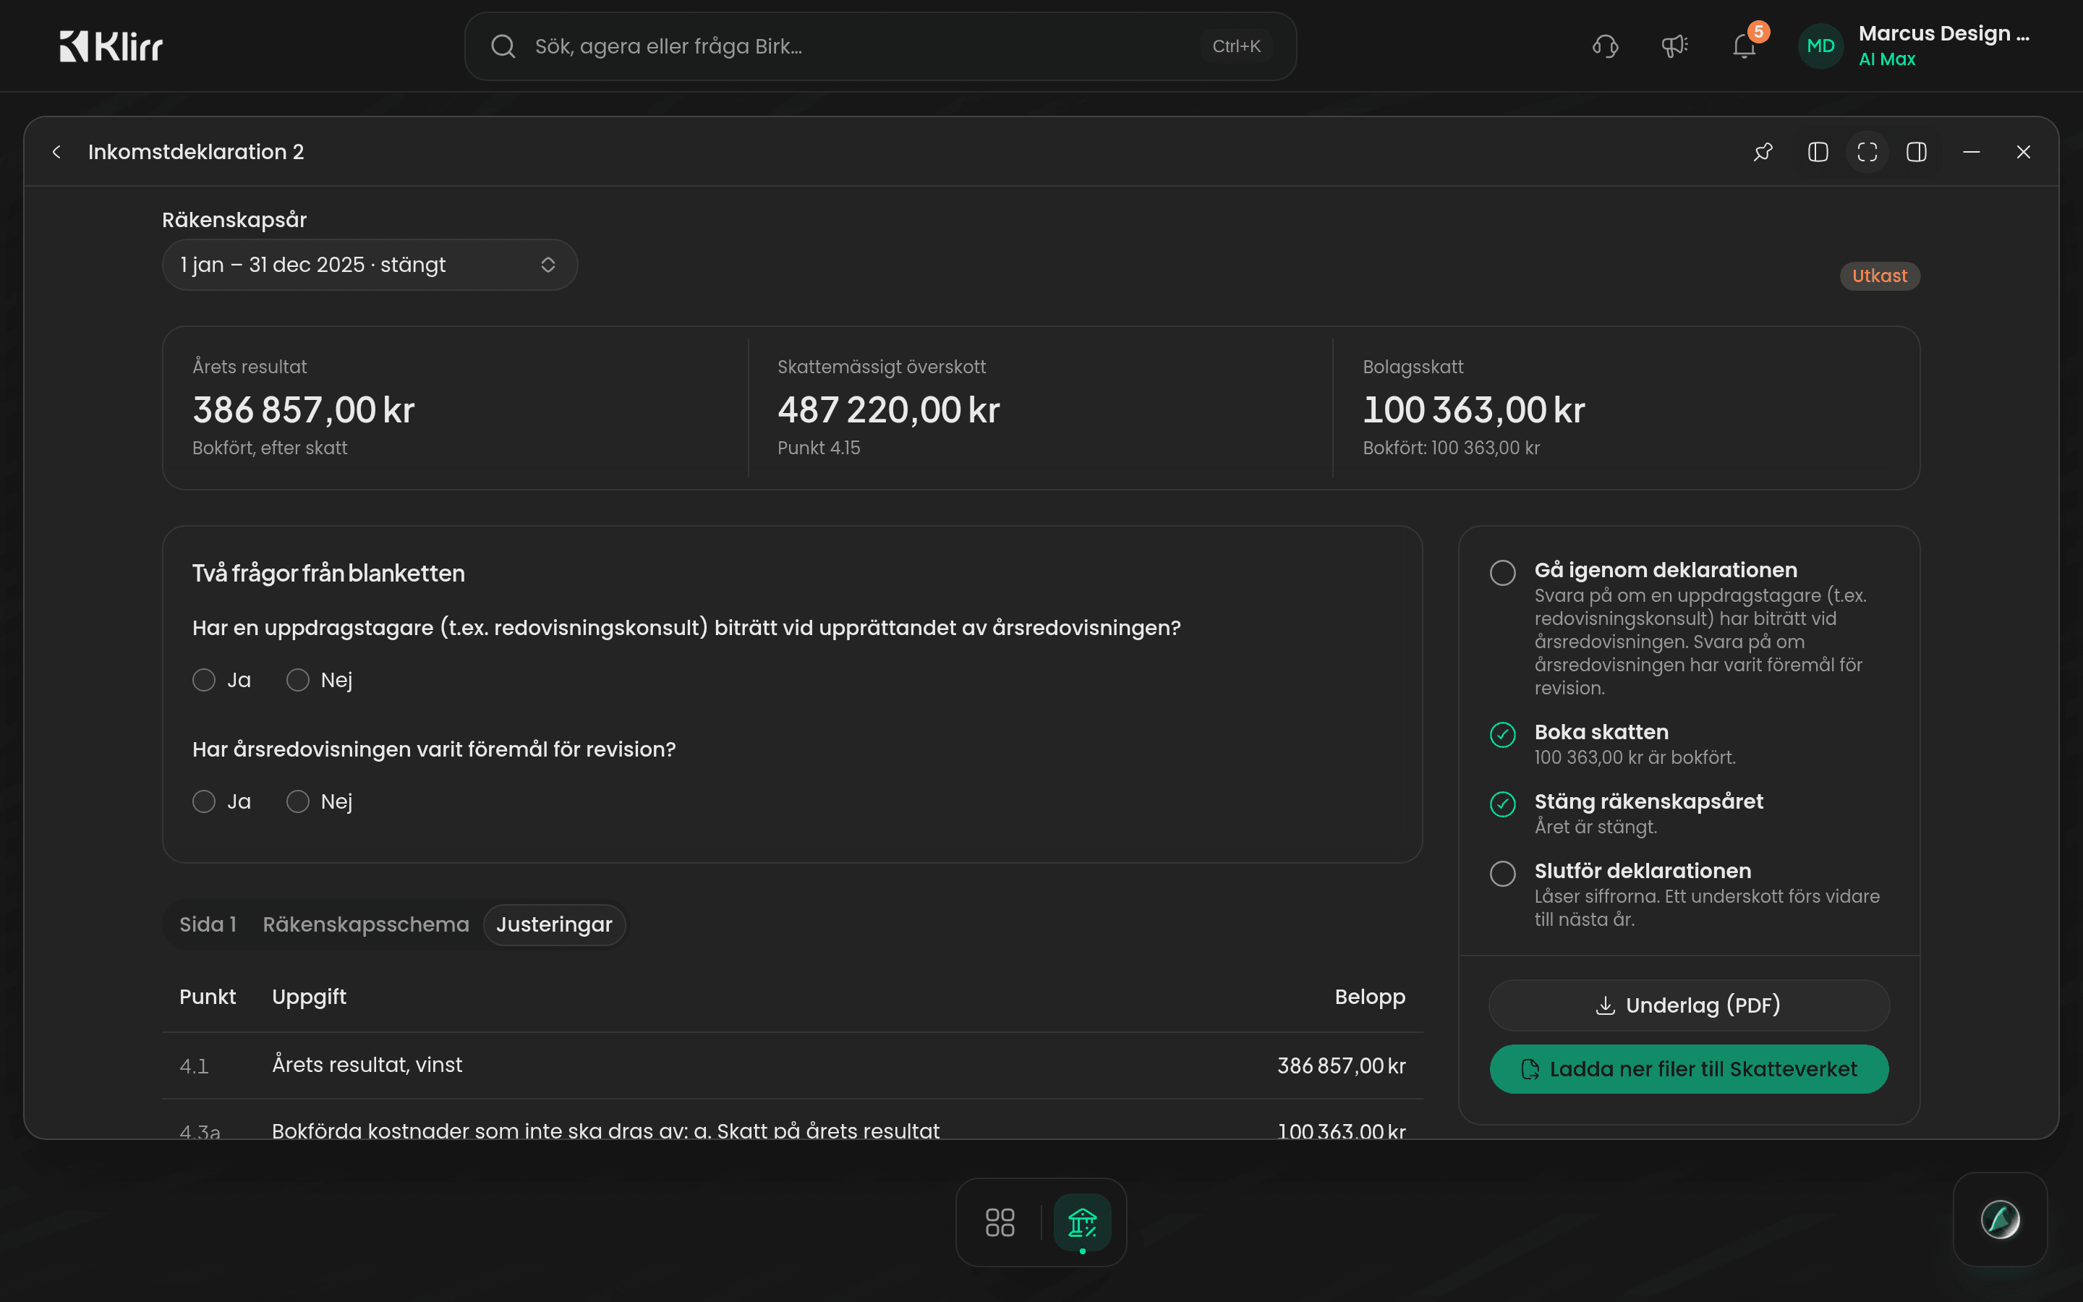Go back with the left chevron arrow
2083x1302 pixels.
pyautogui.click(x=57, y=153)
